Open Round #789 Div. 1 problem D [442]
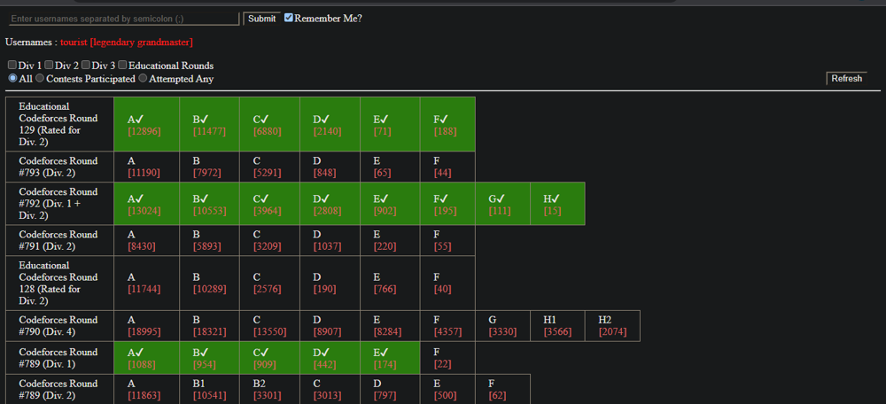This screenshot has width=886, height=404. (x=330, y=358)
